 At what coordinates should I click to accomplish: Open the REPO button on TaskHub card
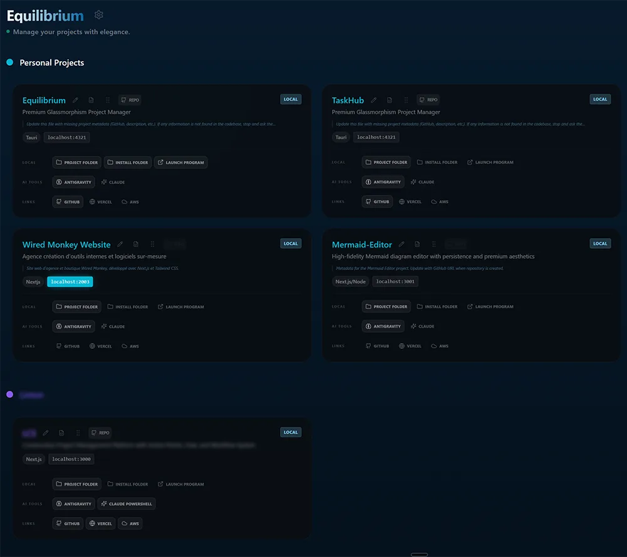tap(428, 100)
